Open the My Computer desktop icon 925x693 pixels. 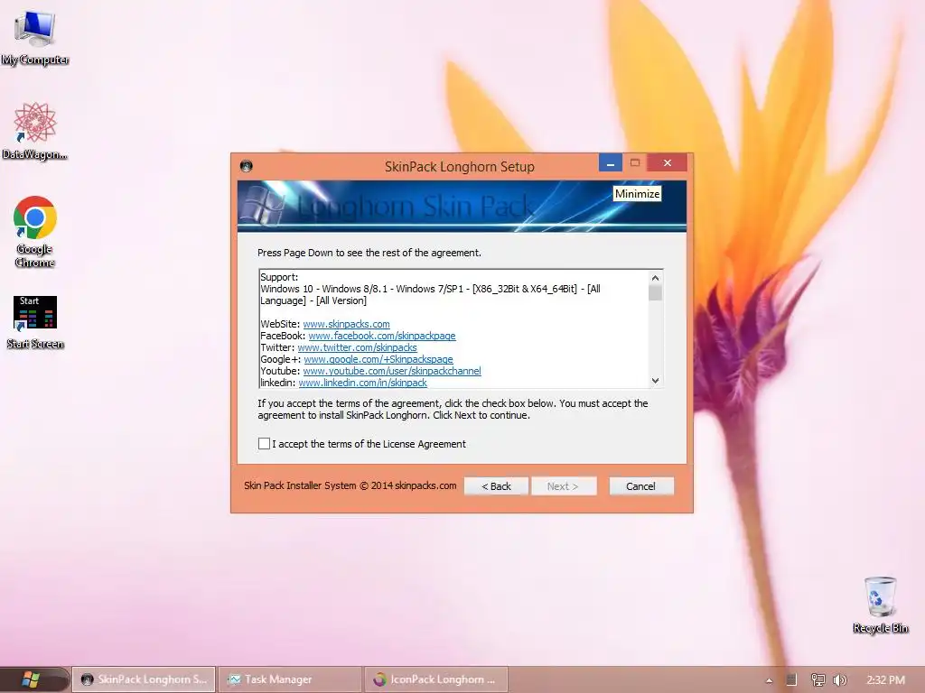click(35, 38)
